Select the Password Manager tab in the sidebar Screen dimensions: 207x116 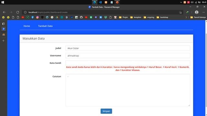(x=4, y=29)
